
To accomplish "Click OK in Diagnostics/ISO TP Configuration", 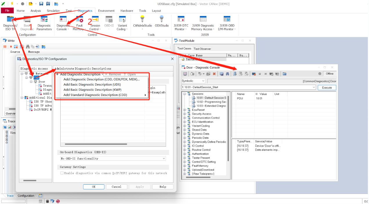I will coord(93,187).
